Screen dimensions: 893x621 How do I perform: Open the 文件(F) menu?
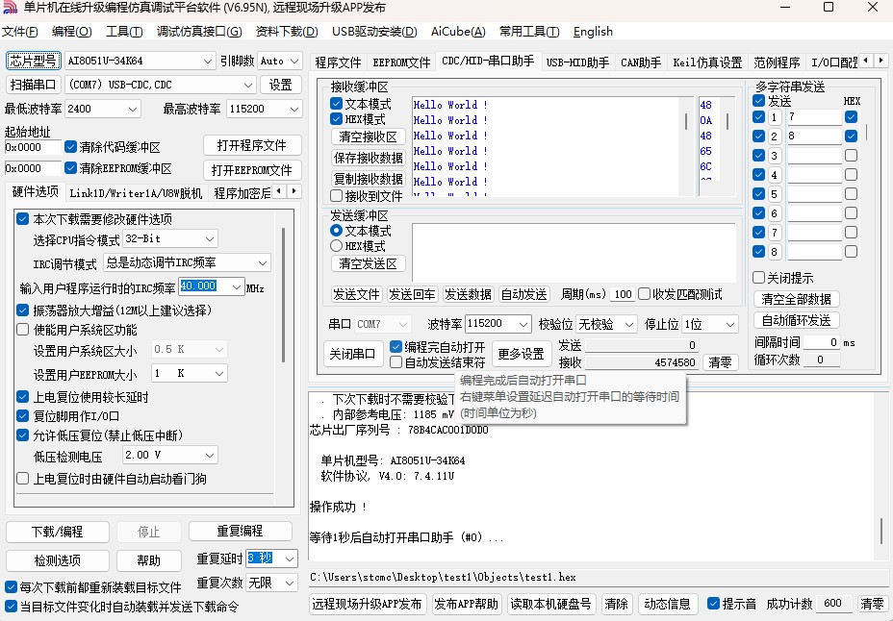(x=20, y=32)
